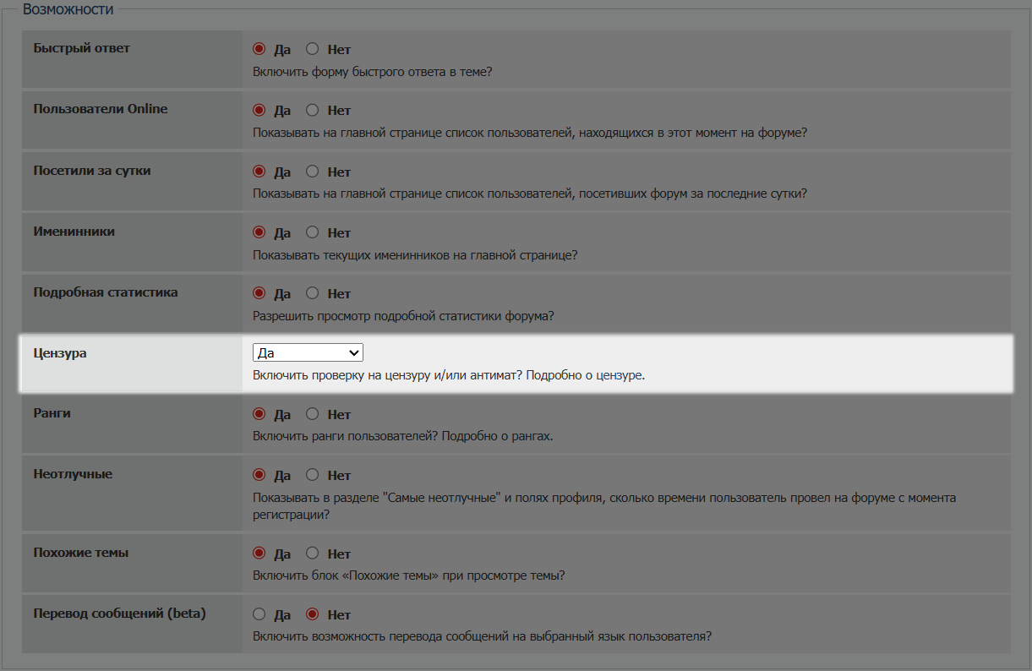Screen dimensions: 1032x671
Task: Enable Перевод сообщений (beta) with "Да"
Action: (259, 614)
